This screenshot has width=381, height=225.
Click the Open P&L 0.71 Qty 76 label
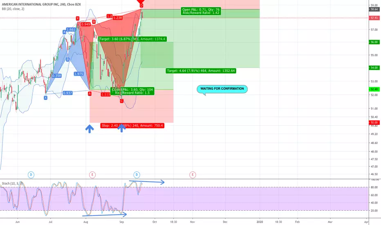(x=201, y=11)
